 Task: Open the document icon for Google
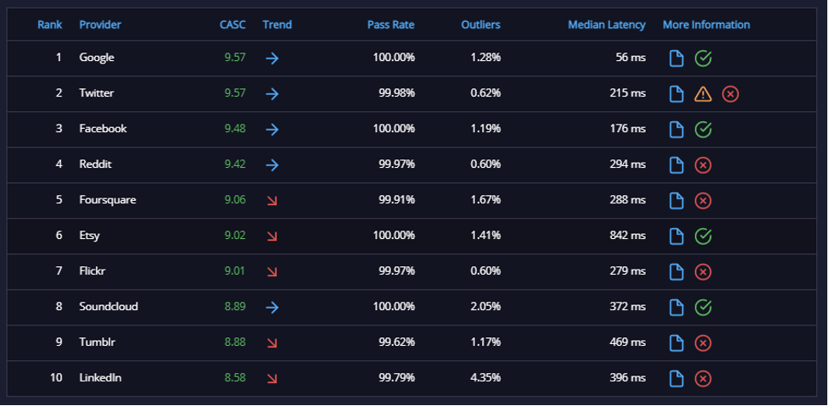click(x=676, y=58)
